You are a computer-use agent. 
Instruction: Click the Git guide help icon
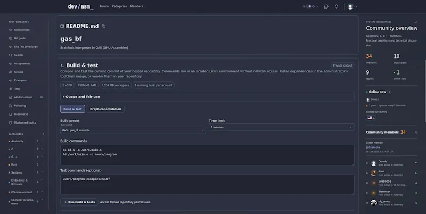[x=11, y=38]
